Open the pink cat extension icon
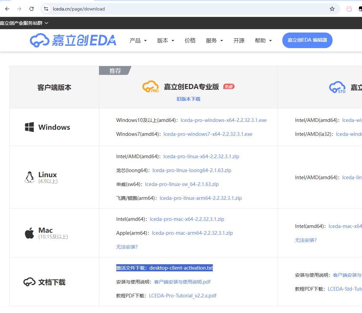The image size is (362, 313). pos(349,9)
